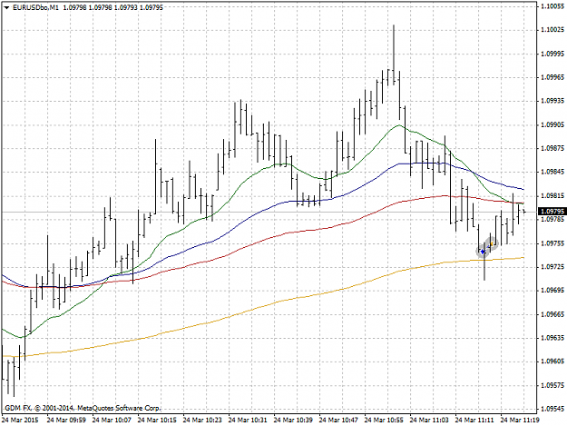567x426 pixels.
Task: Click time label 24 Mar 09:59
Action: point(66,420)
